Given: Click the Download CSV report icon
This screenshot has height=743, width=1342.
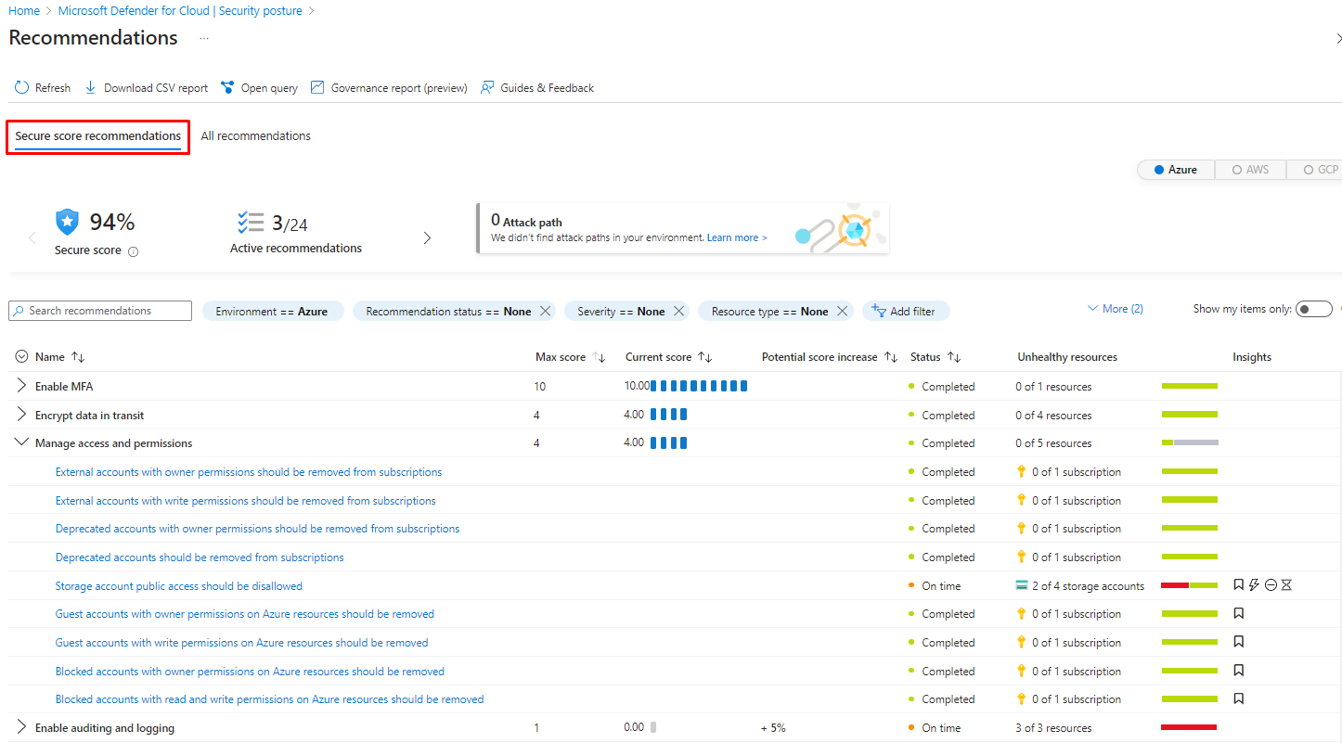Looking at the screenshot, I should 91,88.
